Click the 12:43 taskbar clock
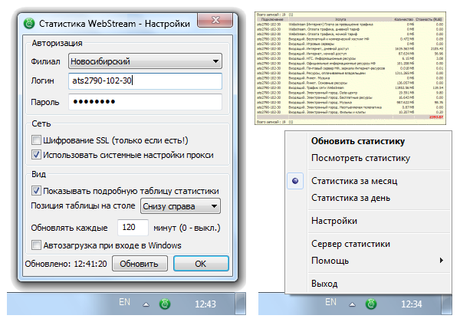Screen dimensions: 460x322 point(205,304)
